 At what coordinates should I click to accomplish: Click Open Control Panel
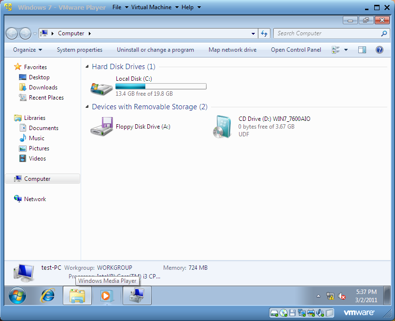tap(296, 50)
